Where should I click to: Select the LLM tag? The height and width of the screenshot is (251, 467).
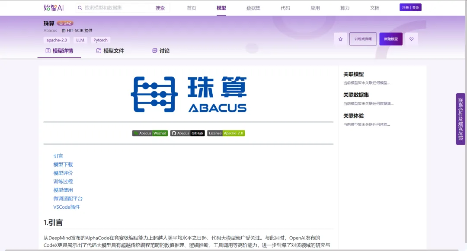[80, 40]
